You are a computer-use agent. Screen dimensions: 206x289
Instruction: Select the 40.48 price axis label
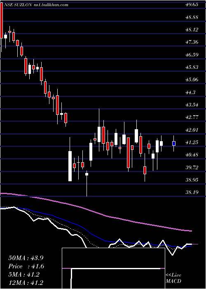pos(192,155)
